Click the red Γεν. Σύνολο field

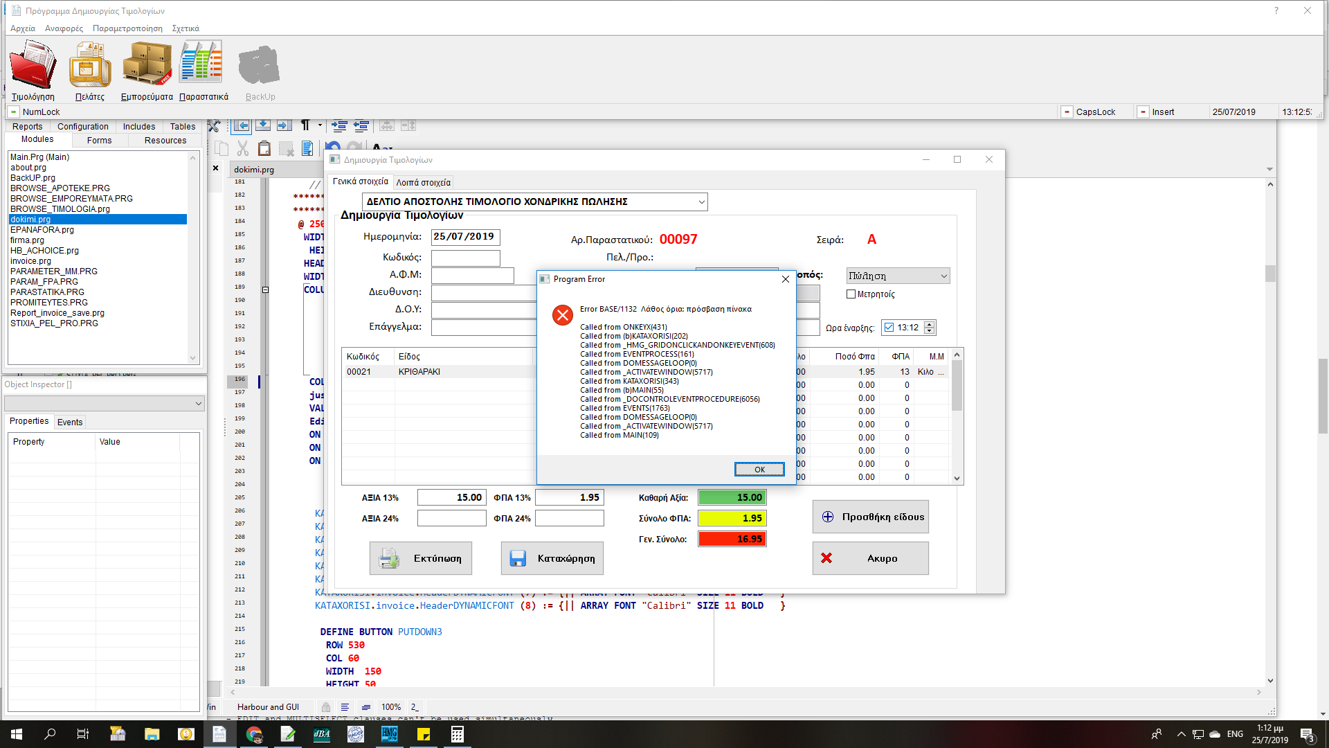pos(732,539)
